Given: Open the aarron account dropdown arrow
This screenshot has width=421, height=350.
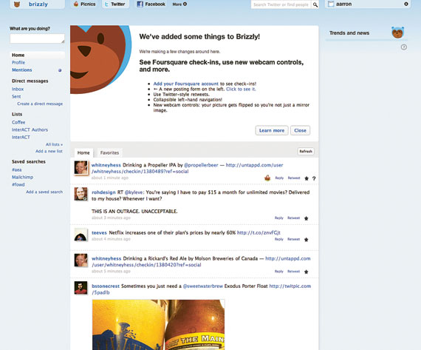Looking at the screenshot, I should coord(406,4).
